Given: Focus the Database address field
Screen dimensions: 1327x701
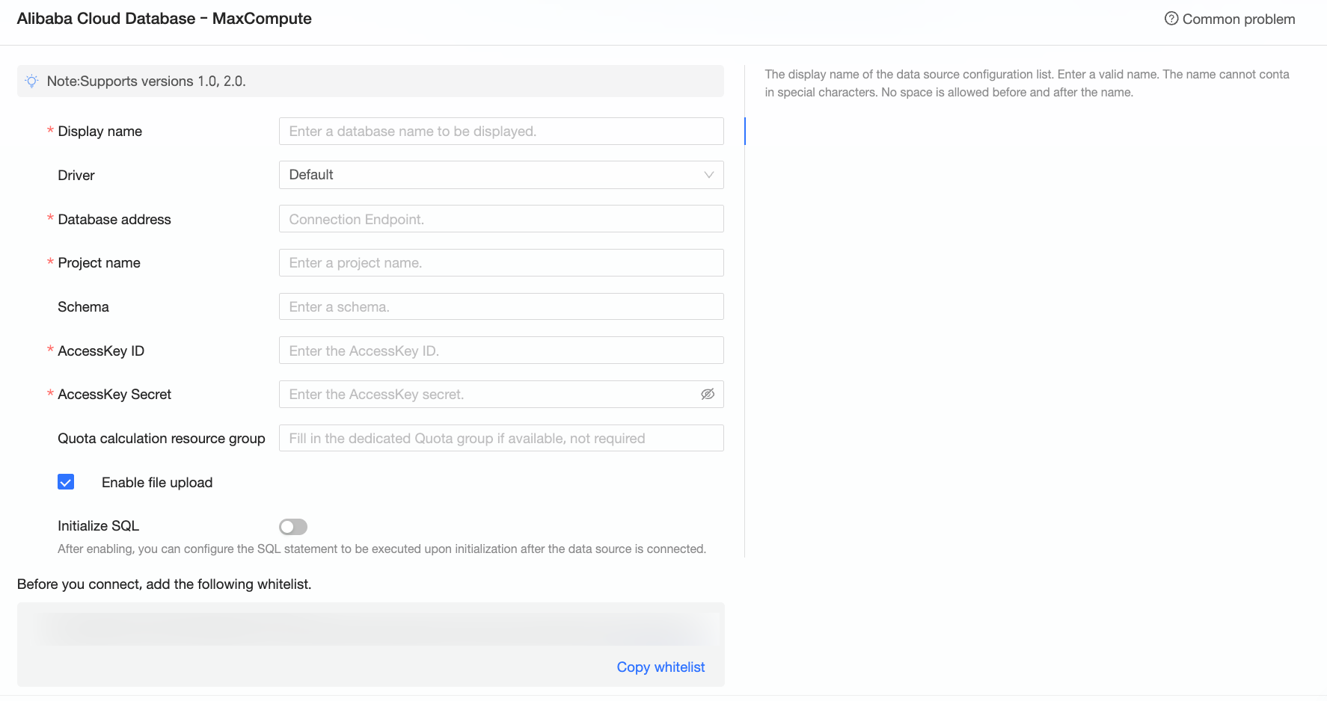Looking at the screenshot, I should pyautogui.click(x=500, y=219).
